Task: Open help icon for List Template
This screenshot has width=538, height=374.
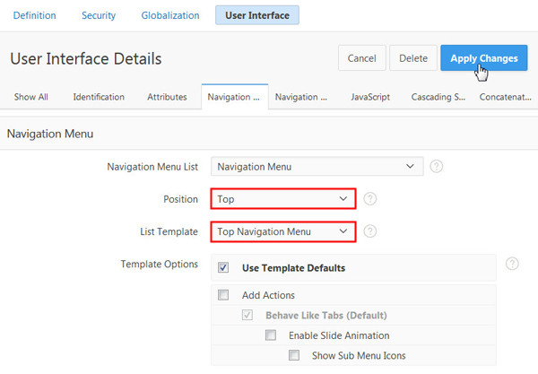Action: pos(369,231)
